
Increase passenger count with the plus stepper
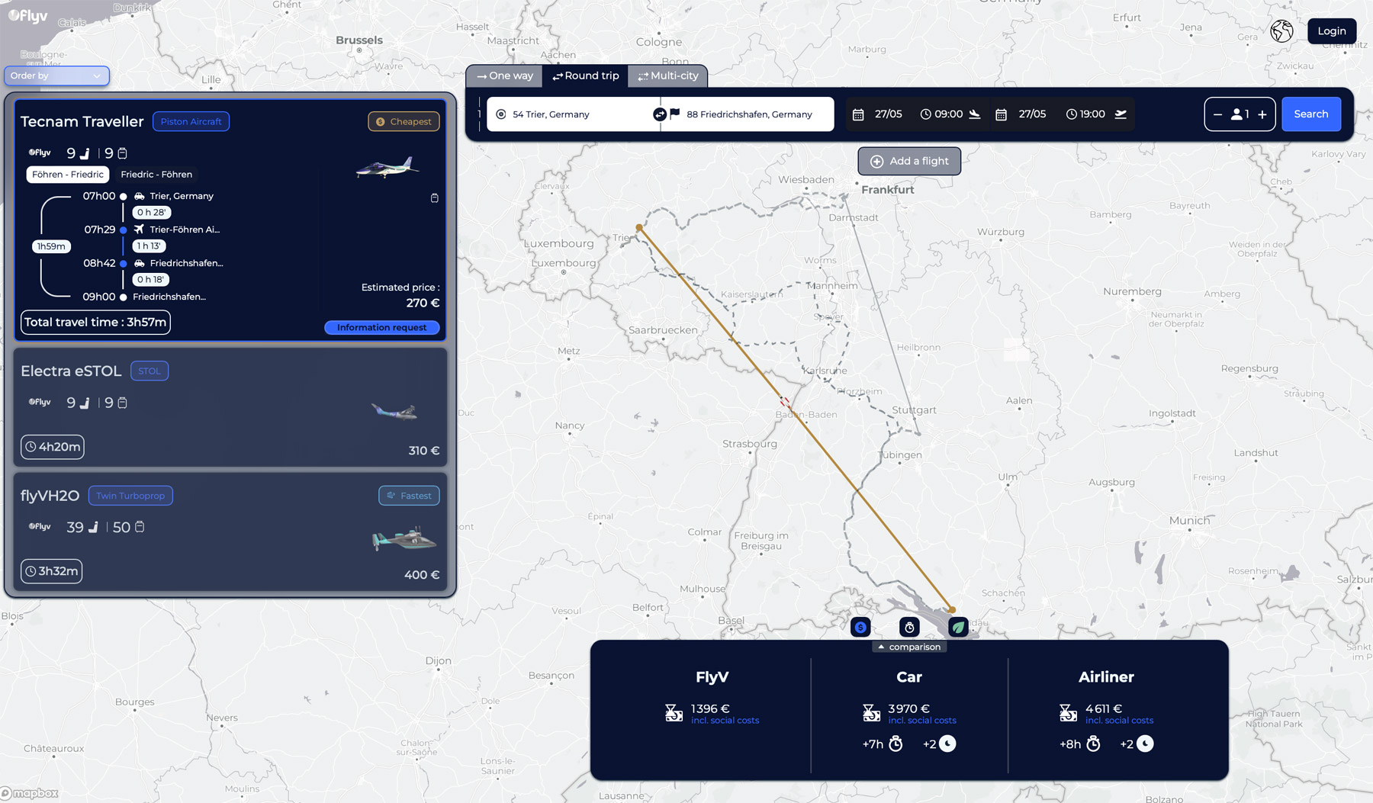point(1262,114)
